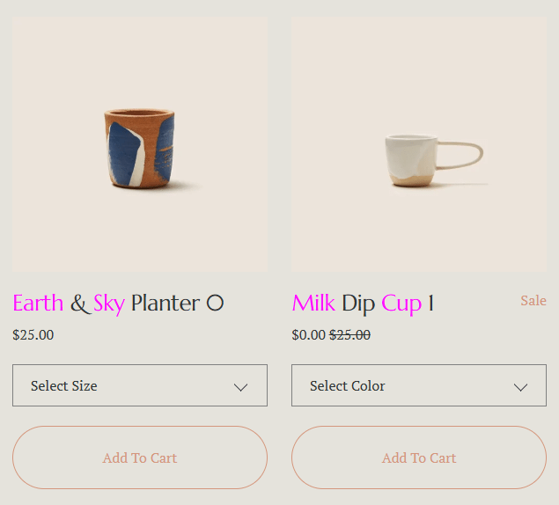559x505 pixels.
Task: Click the crossed-out $25.00 original price
Action: 349,335
